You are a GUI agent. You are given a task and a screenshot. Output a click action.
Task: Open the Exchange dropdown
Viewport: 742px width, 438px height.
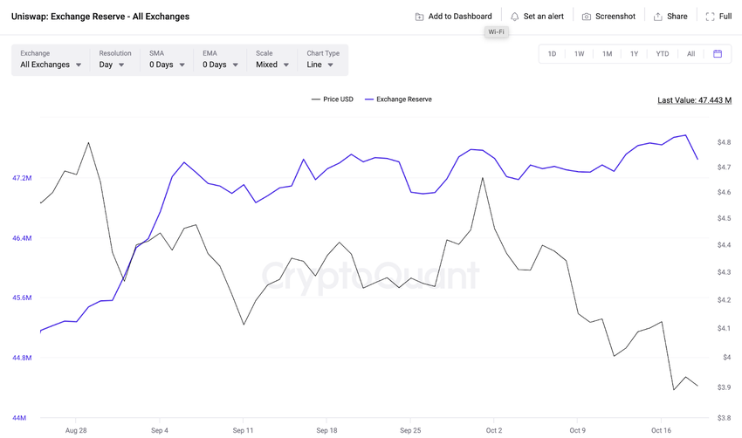pos(51,65)
